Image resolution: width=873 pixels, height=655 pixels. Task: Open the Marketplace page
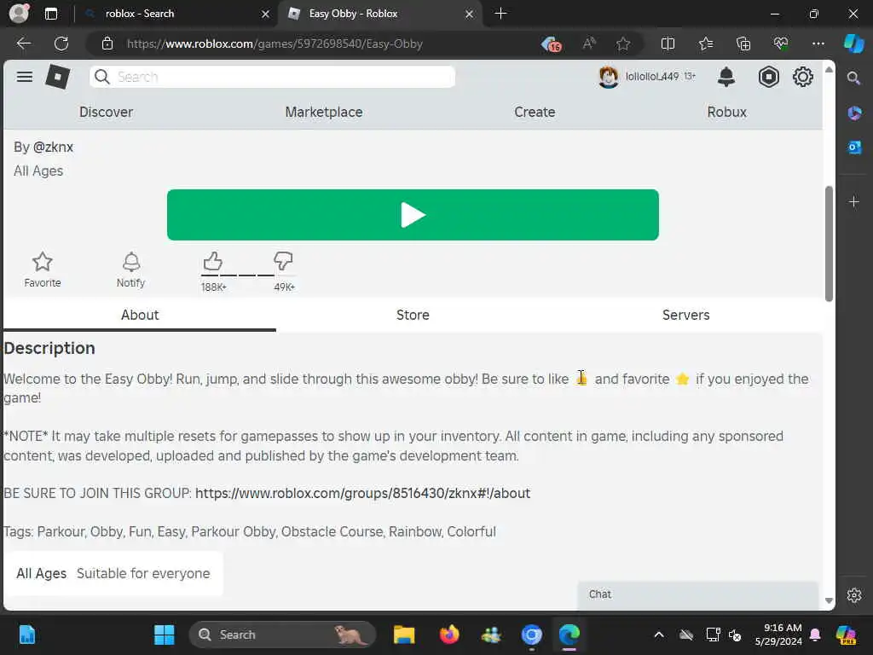[323, 112]
